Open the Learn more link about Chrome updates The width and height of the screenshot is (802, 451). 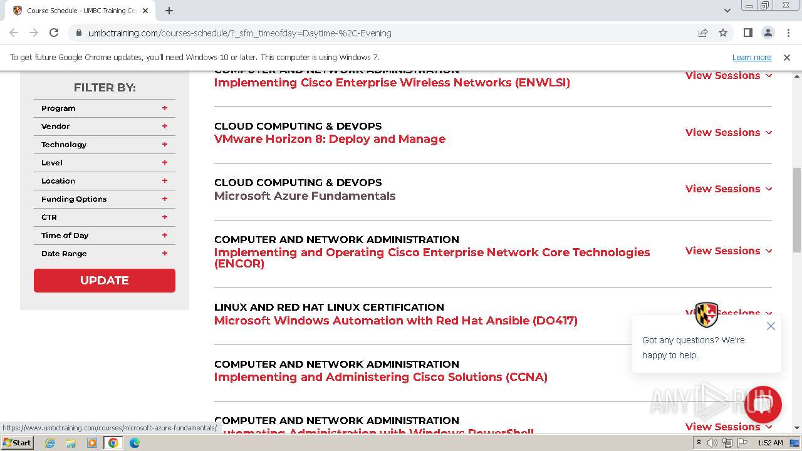752,57
